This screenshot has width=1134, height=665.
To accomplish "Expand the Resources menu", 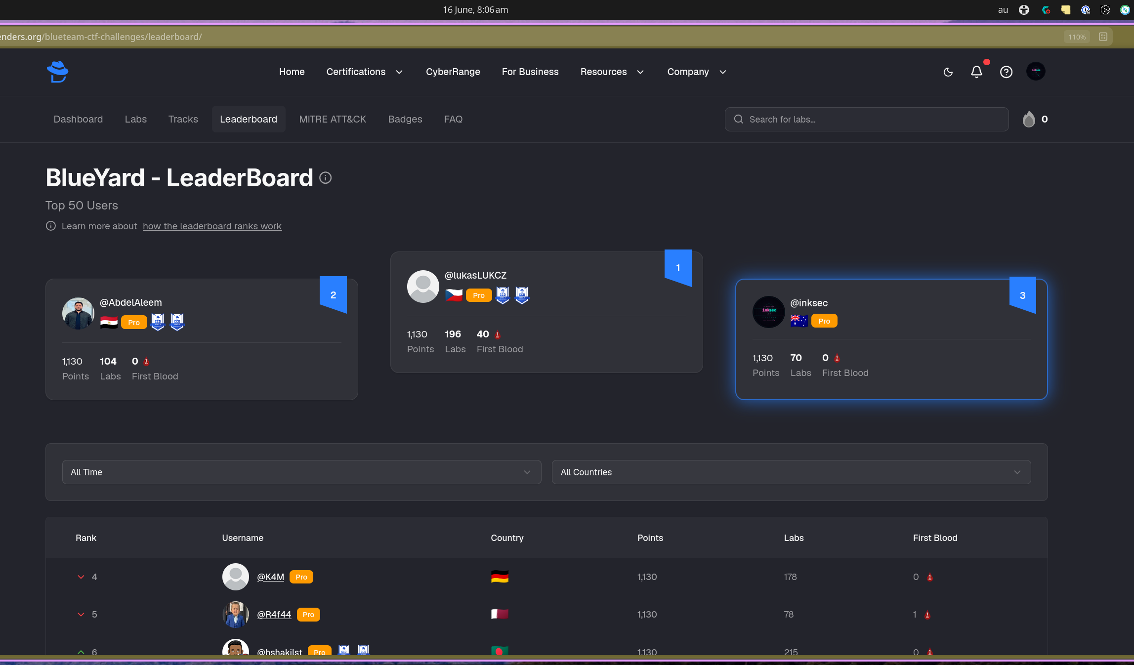I will pyautogui.click(x=612, y=72).
